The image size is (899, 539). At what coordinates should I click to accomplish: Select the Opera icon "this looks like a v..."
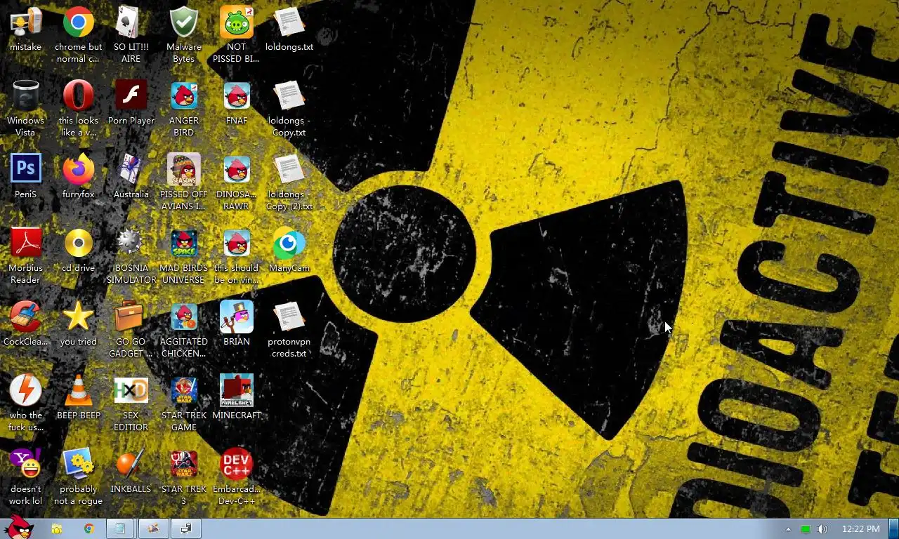click(x=78, y=109)
